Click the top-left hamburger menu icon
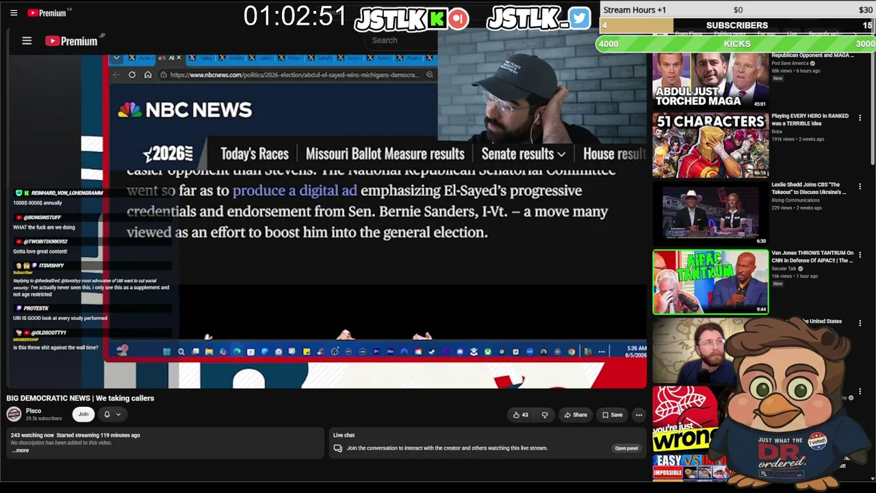 [14, 13]
